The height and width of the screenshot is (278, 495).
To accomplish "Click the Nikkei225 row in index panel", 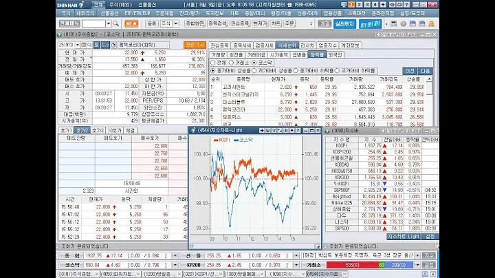I will (382, 203).
